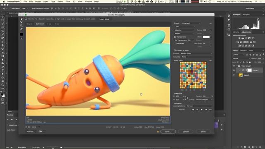Select the Eyedropper tool in main toolbar
The height and width of the screenshot is (149, 265).
click(x=3, y=34)
